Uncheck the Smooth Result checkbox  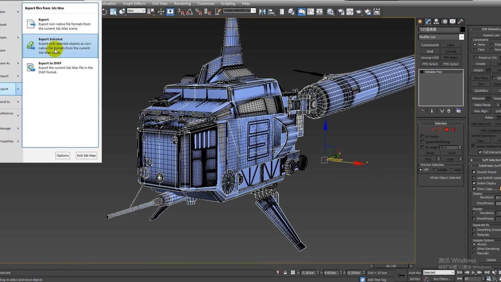pyautogui.click(x=474, y=172)
